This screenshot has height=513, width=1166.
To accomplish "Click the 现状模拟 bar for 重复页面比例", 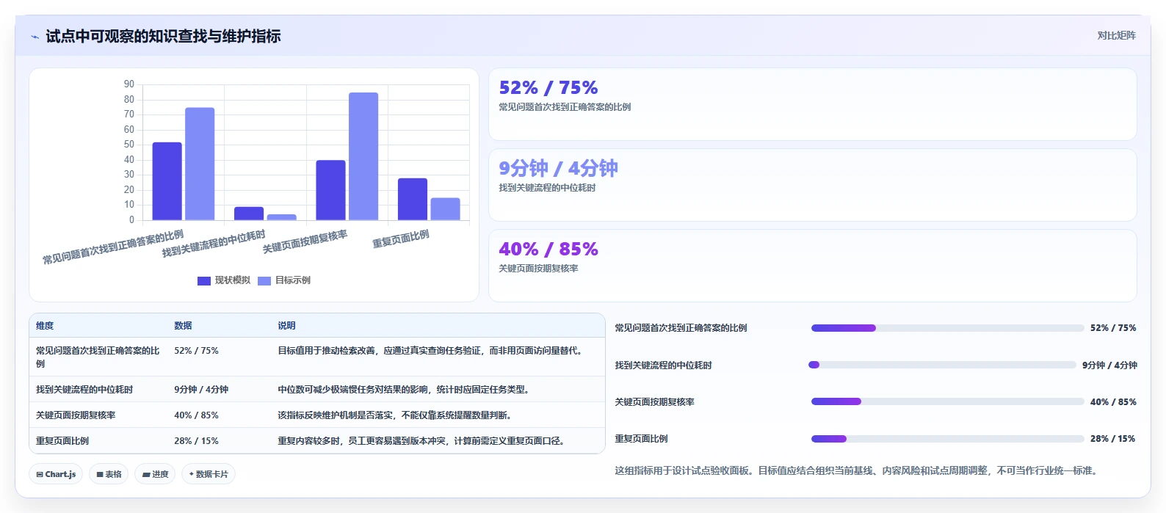I will point(413,199).
